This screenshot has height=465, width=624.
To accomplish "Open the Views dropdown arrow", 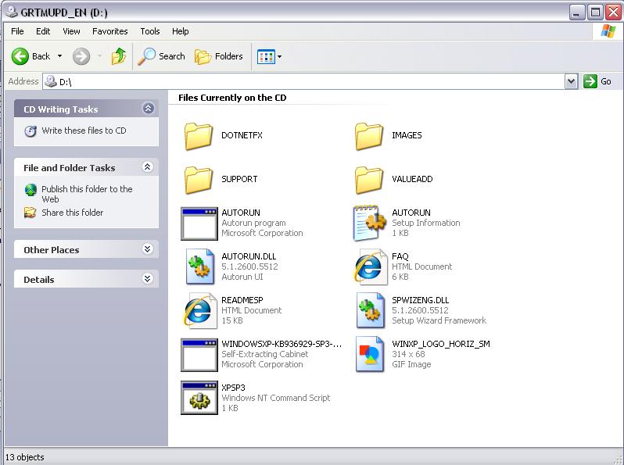I will (279, 56).
